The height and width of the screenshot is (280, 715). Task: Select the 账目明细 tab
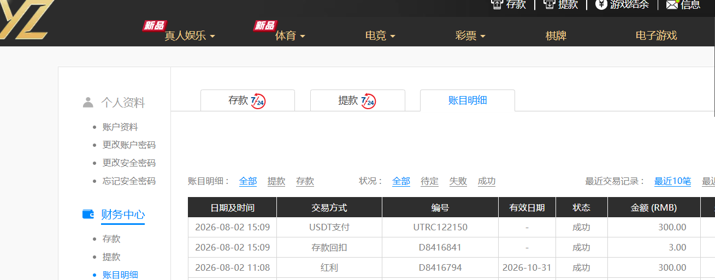[x=468, y=100]
